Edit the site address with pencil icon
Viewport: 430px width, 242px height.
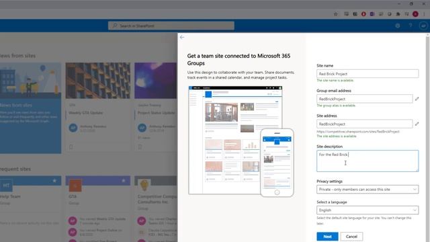417,124
